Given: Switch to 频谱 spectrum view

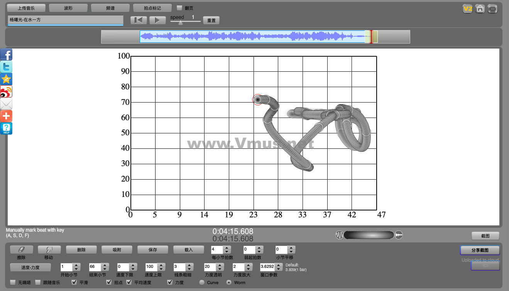Looking at the screenshot, I should (110, 8).
